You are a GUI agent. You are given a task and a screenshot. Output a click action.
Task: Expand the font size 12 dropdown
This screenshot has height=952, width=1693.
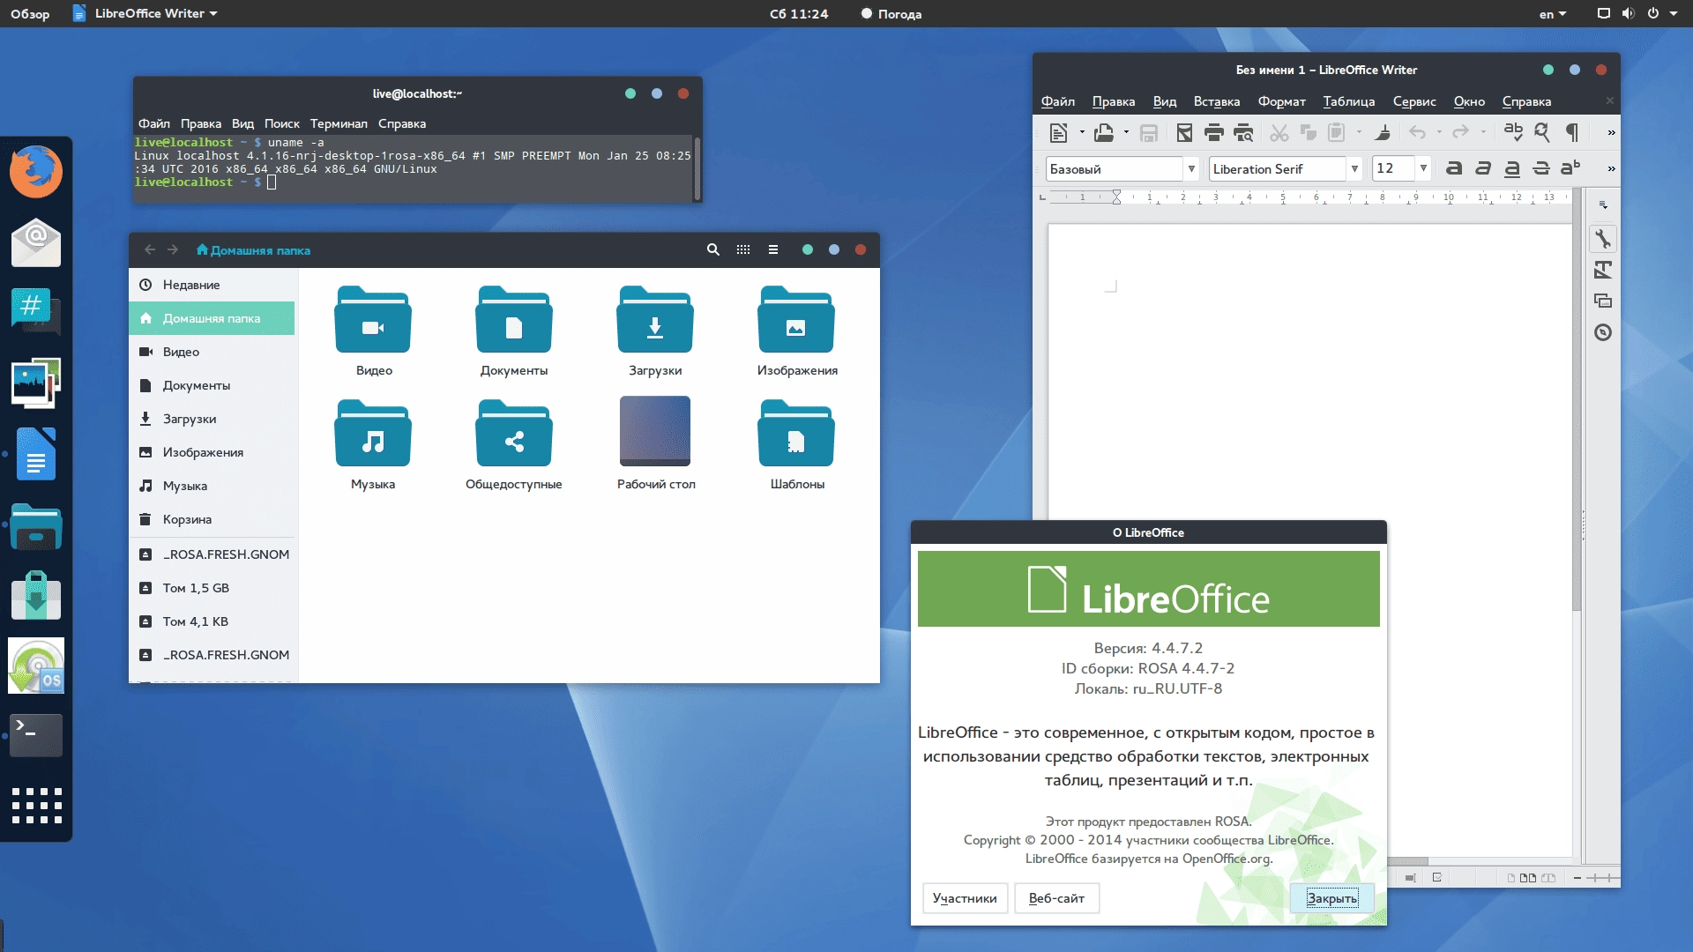tap(1423, 168)
